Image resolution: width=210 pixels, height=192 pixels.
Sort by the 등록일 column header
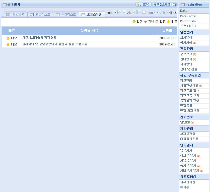167,30
